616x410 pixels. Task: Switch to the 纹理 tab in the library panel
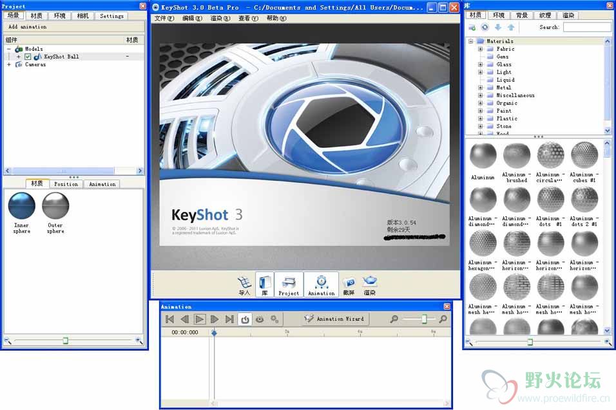click(x=545, y=15)
